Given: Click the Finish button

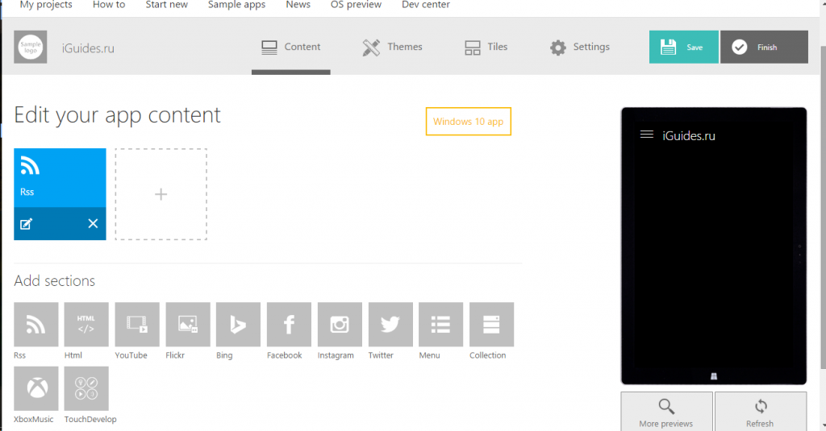Looking at the screenshot, I should coord(765,47).
